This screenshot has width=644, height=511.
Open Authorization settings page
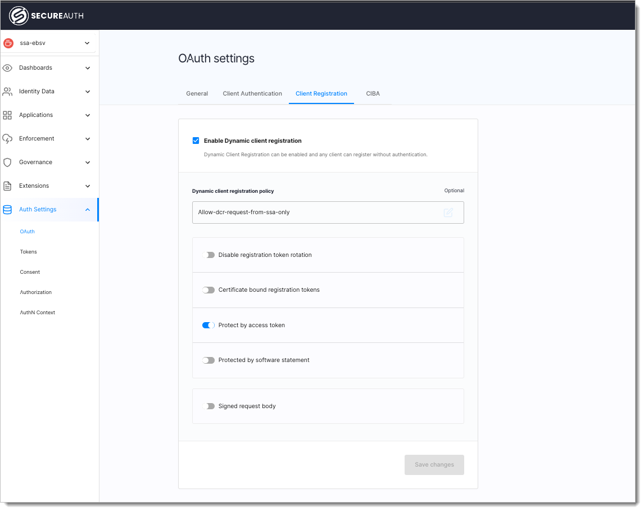point(36,292)
